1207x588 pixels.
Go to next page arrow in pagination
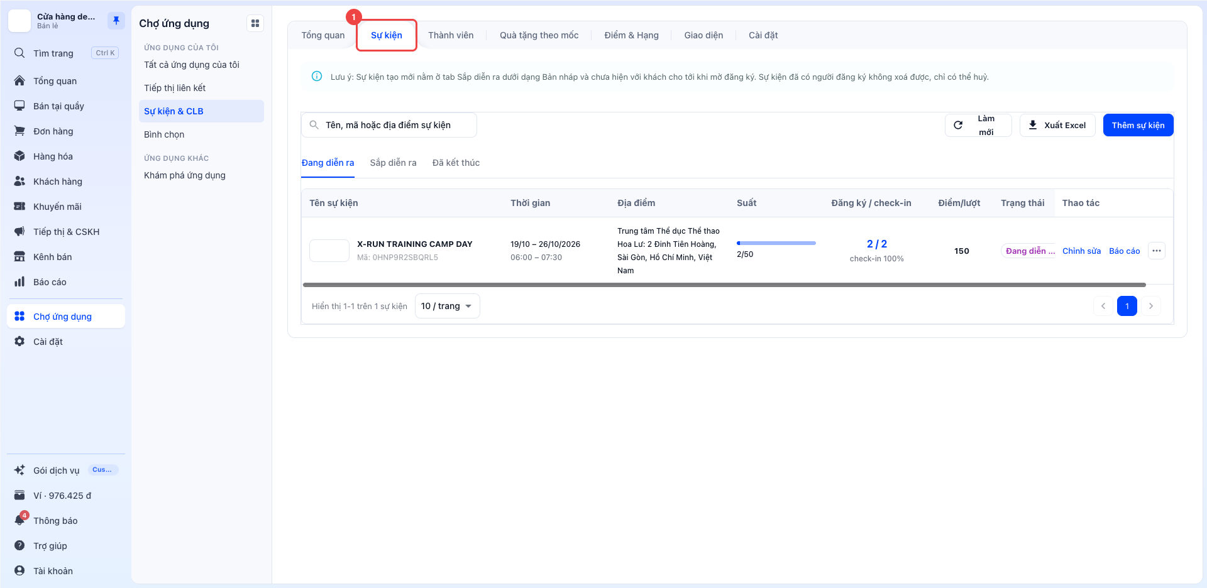[1151, 306]
